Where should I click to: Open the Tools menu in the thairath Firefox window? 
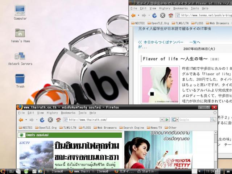[82, 113]
